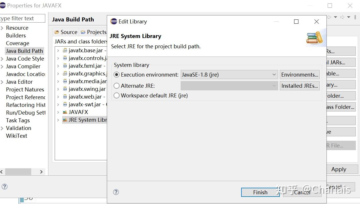Open the JavaSE-1.8 execution environment dropdown

click(229, 75)
